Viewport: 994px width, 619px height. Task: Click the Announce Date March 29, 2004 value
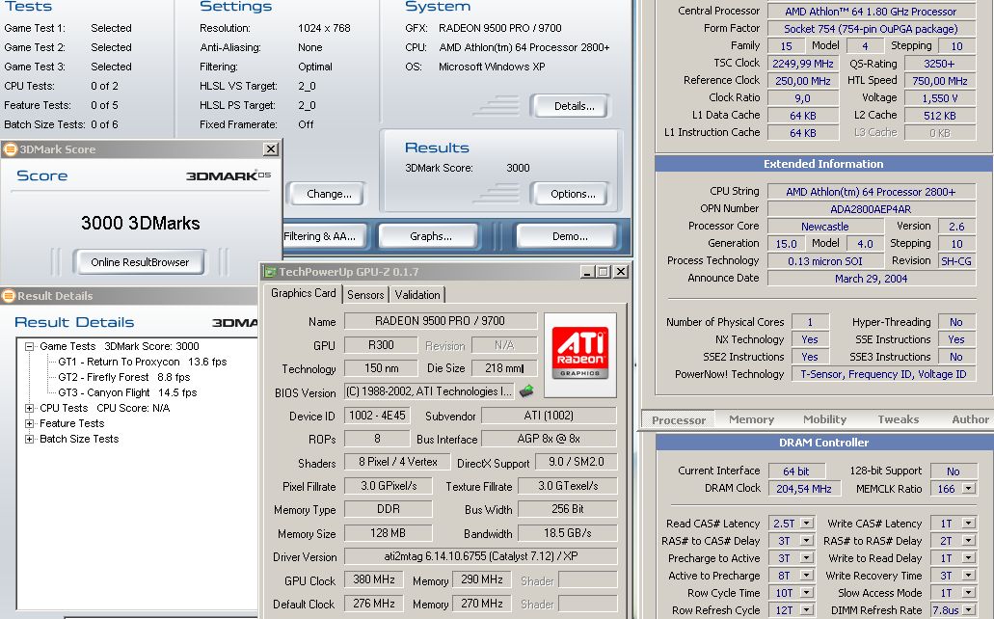point(871,279)
